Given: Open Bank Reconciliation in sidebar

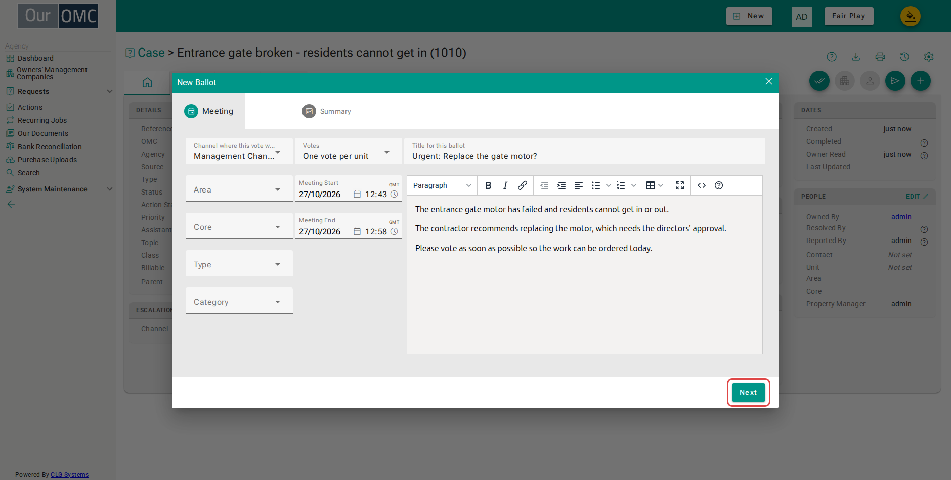Looking at the screenshot, I should click(x=50, y=147).
